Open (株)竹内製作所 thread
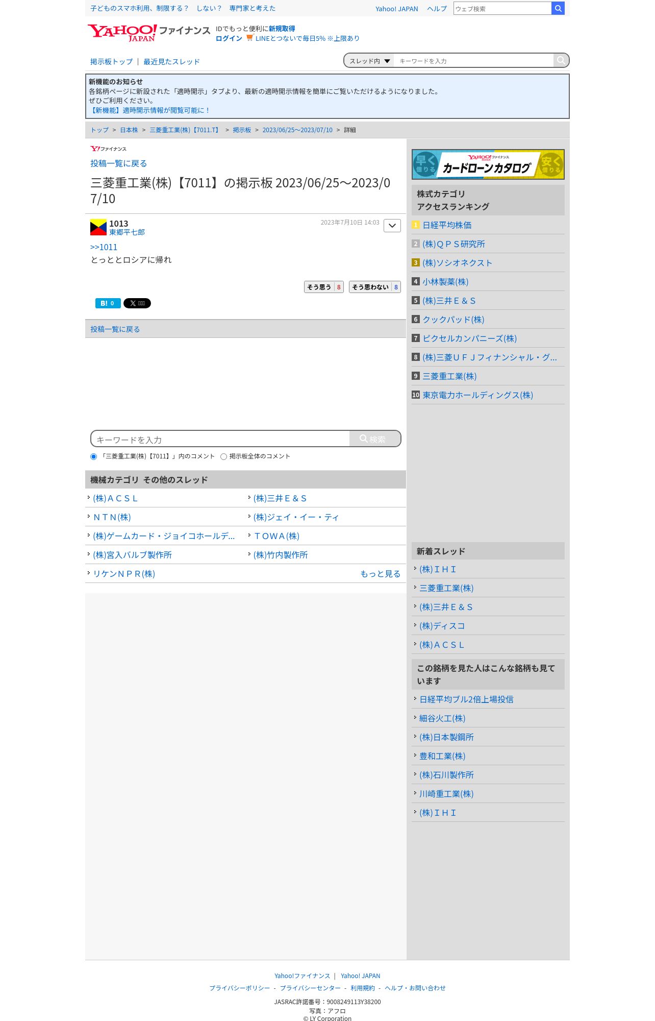Viewport: 655px width, 1021px height. point(281,555)
